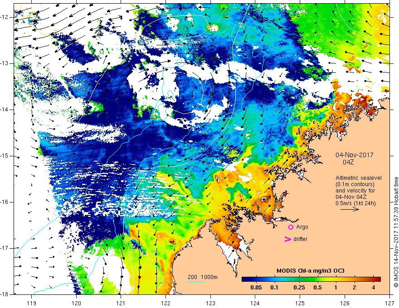
Task: Click the latitude '-18' axis label
Action: click(5, 294)
